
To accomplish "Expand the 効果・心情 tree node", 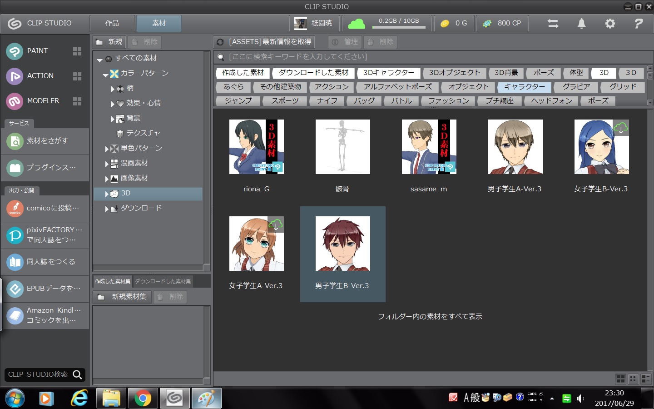I will tap(113, 104).
